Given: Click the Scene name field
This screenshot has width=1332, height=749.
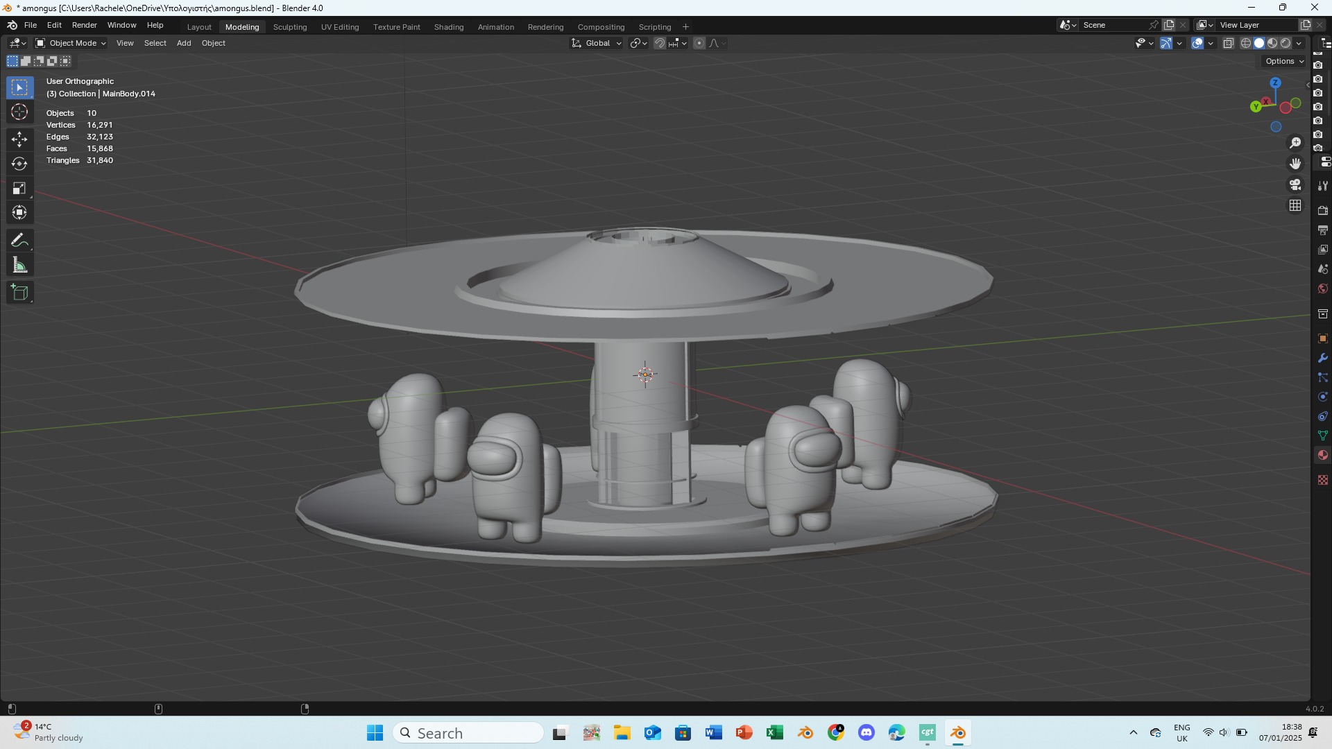Looking at the screenshot, I should [1113, 25].
